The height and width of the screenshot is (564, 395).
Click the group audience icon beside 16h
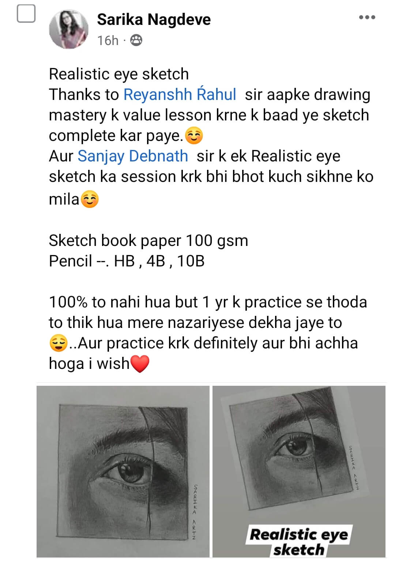[136, 40]
